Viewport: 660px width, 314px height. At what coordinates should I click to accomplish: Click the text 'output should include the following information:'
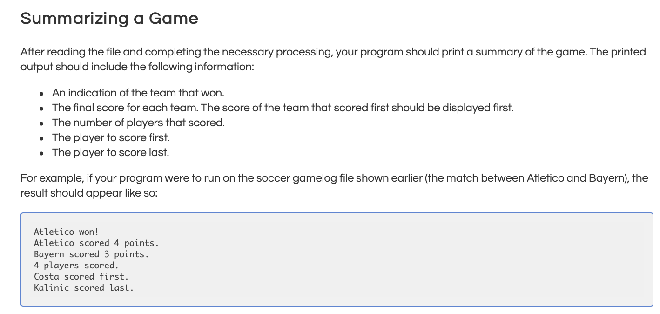137,67
